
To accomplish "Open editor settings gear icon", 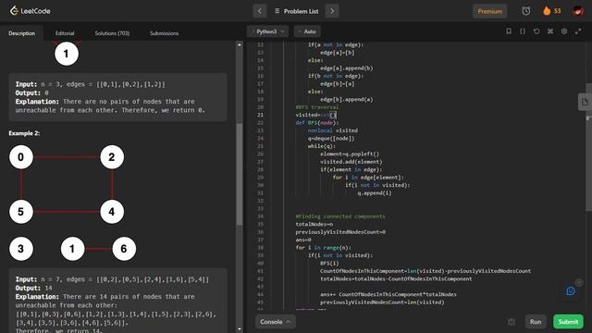I will pos(564,31).
